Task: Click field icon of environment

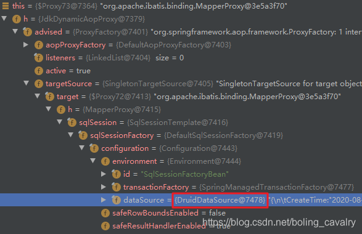Action: tap(105, 161)
